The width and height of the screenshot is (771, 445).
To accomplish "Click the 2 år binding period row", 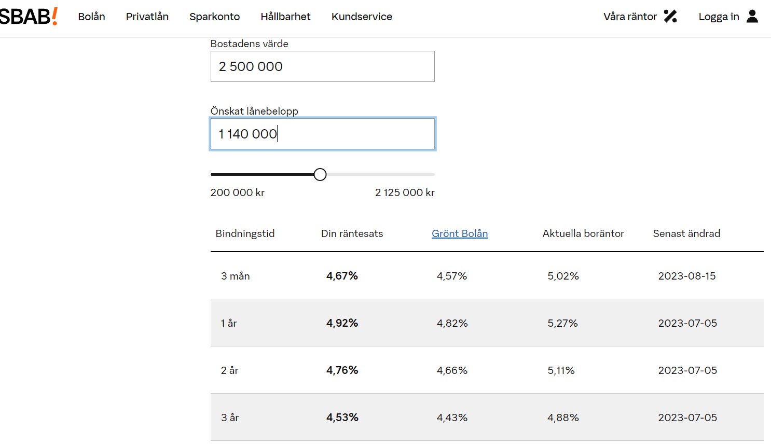I will 229,370.
